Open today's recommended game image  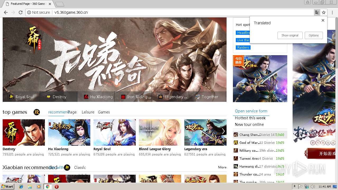260,79
